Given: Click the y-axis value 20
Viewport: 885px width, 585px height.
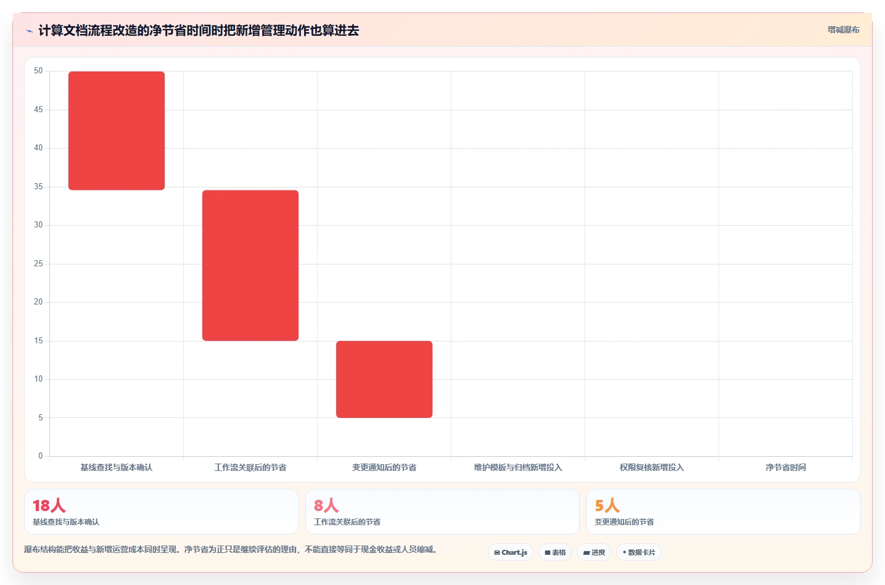Looking at the screenshot, I should (x=38, y=302).
